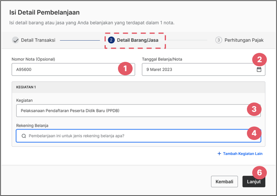Open the calendar icon in Tanggal Belanja/Nota
The height and width of the screenshot is (196, 277).
259,70
